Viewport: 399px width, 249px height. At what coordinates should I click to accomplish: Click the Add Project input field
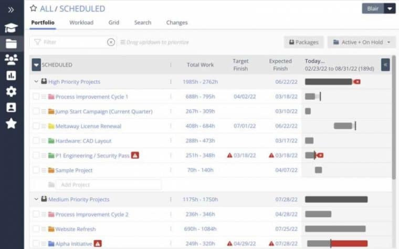click(108, 185)
